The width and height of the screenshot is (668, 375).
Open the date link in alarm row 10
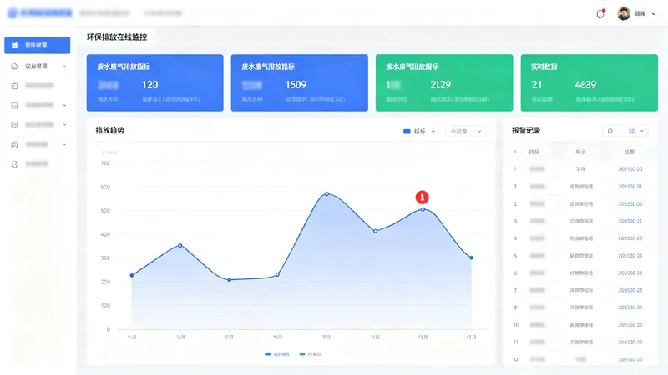coord(630,325)
